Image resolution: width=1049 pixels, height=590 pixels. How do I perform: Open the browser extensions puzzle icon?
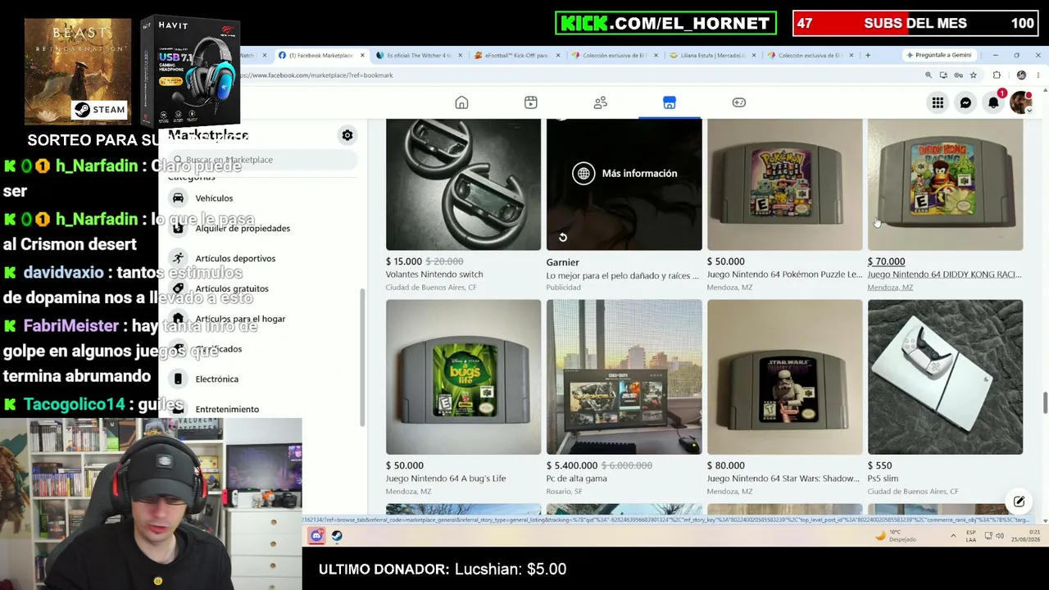[x=997, y=75]
